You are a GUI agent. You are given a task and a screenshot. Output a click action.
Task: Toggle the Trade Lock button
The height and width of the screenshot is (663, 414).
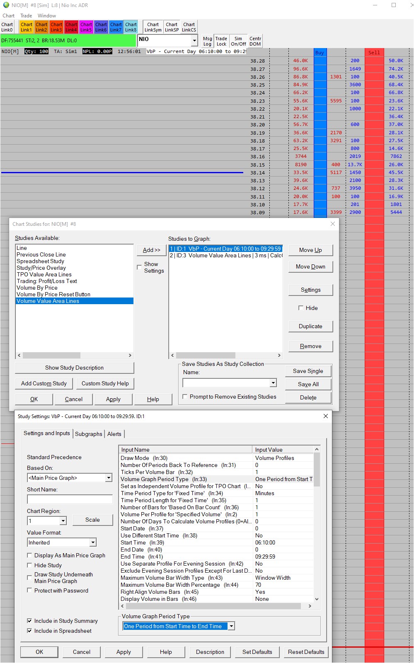tap(221, 41)
